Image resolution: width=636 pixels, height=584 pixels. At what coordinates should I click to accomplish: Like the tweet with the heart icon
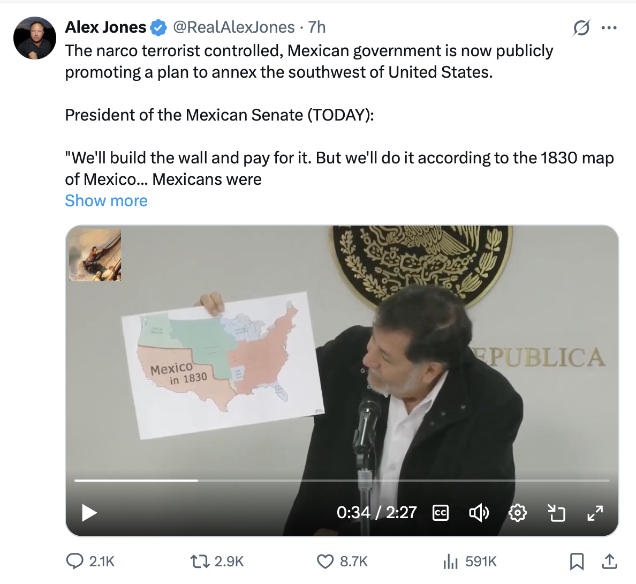(x=325, y=561)
